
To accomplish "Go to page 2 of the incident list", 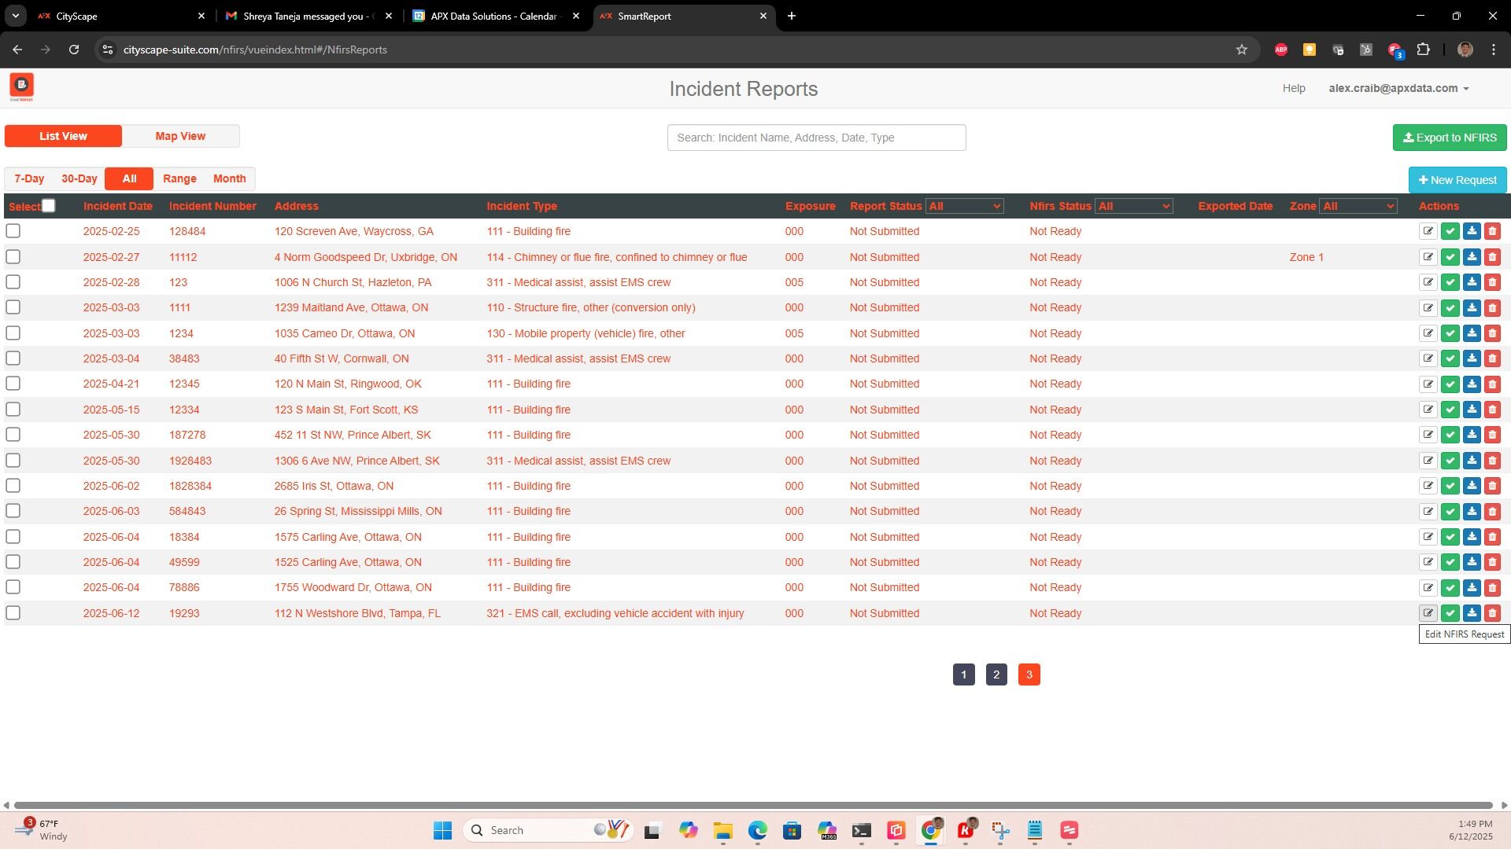I will 996,674.
